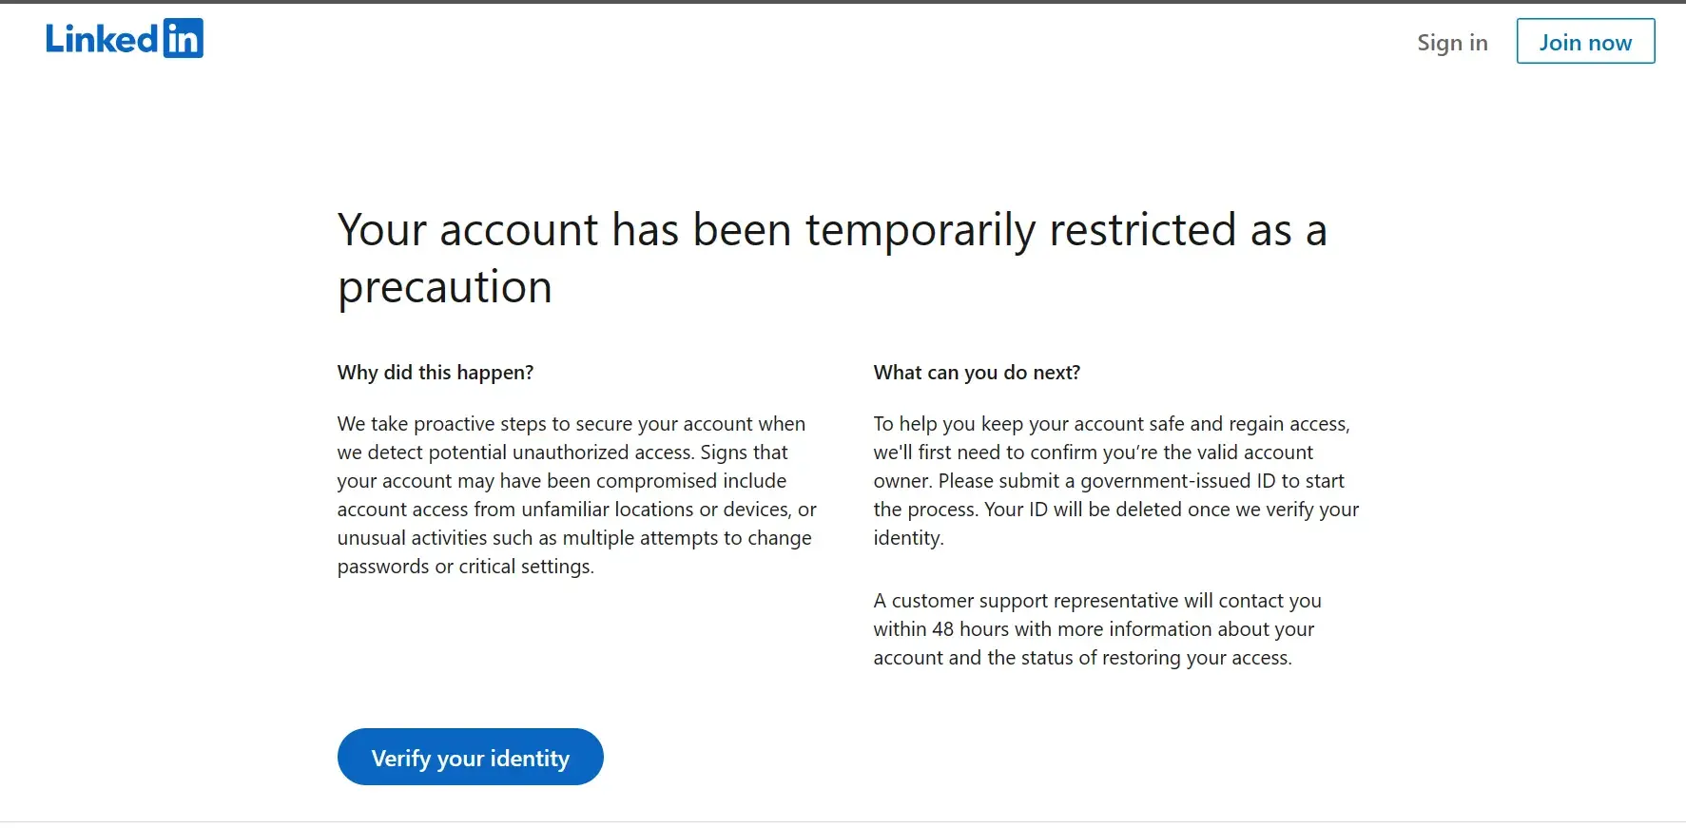Click the paragraph about proactive security steps

575,494
